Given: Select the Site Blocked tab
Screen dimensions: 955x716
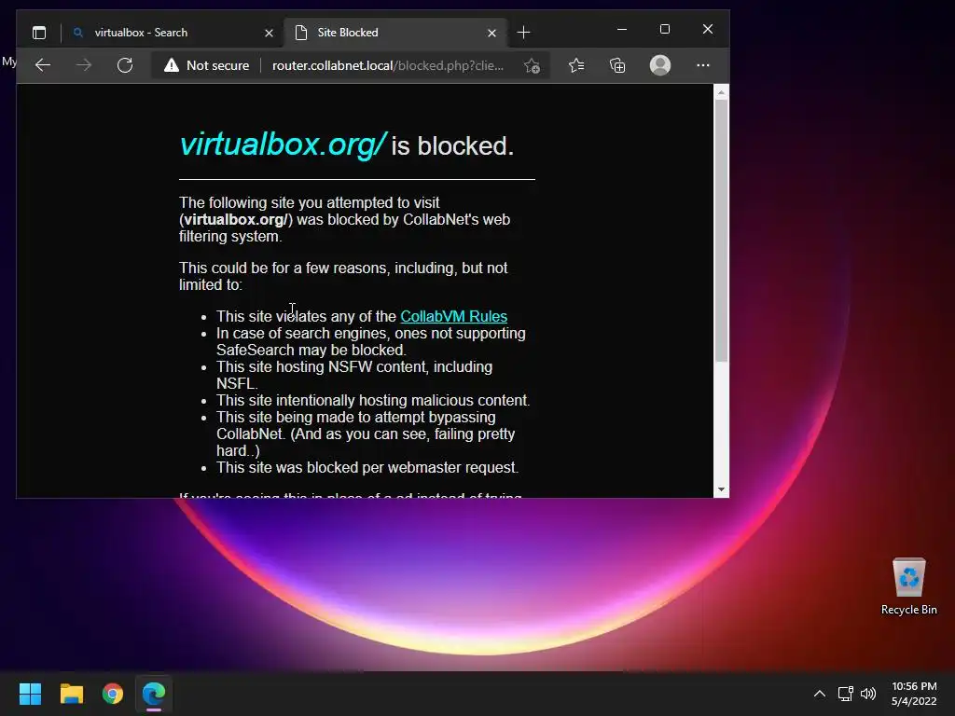Looking at the screenshot, I should [x=394, y=33].
